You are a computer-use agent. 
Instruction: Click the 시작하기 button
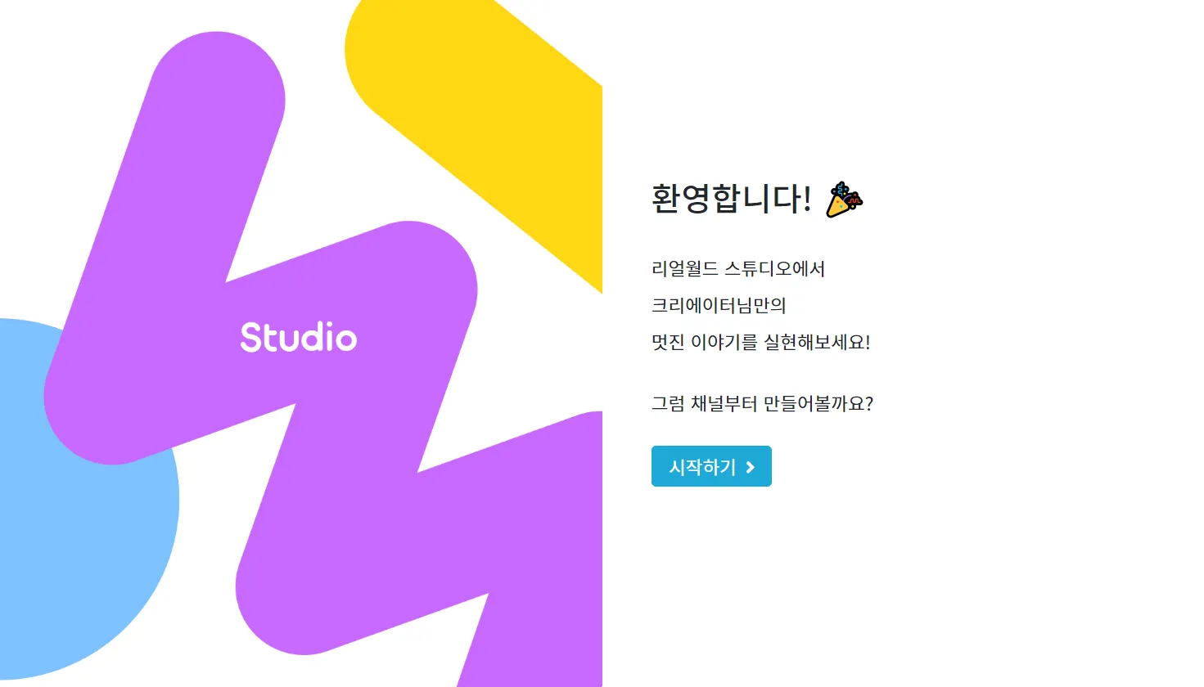click(x=711, y=466)
